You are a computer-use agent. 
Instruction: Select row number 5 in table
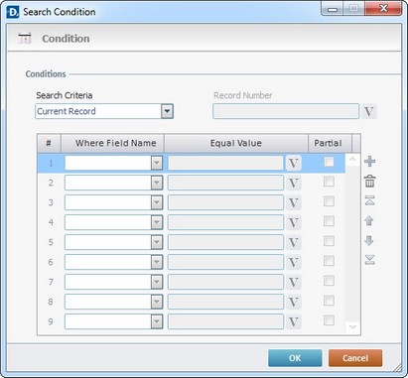click(51, 242)
